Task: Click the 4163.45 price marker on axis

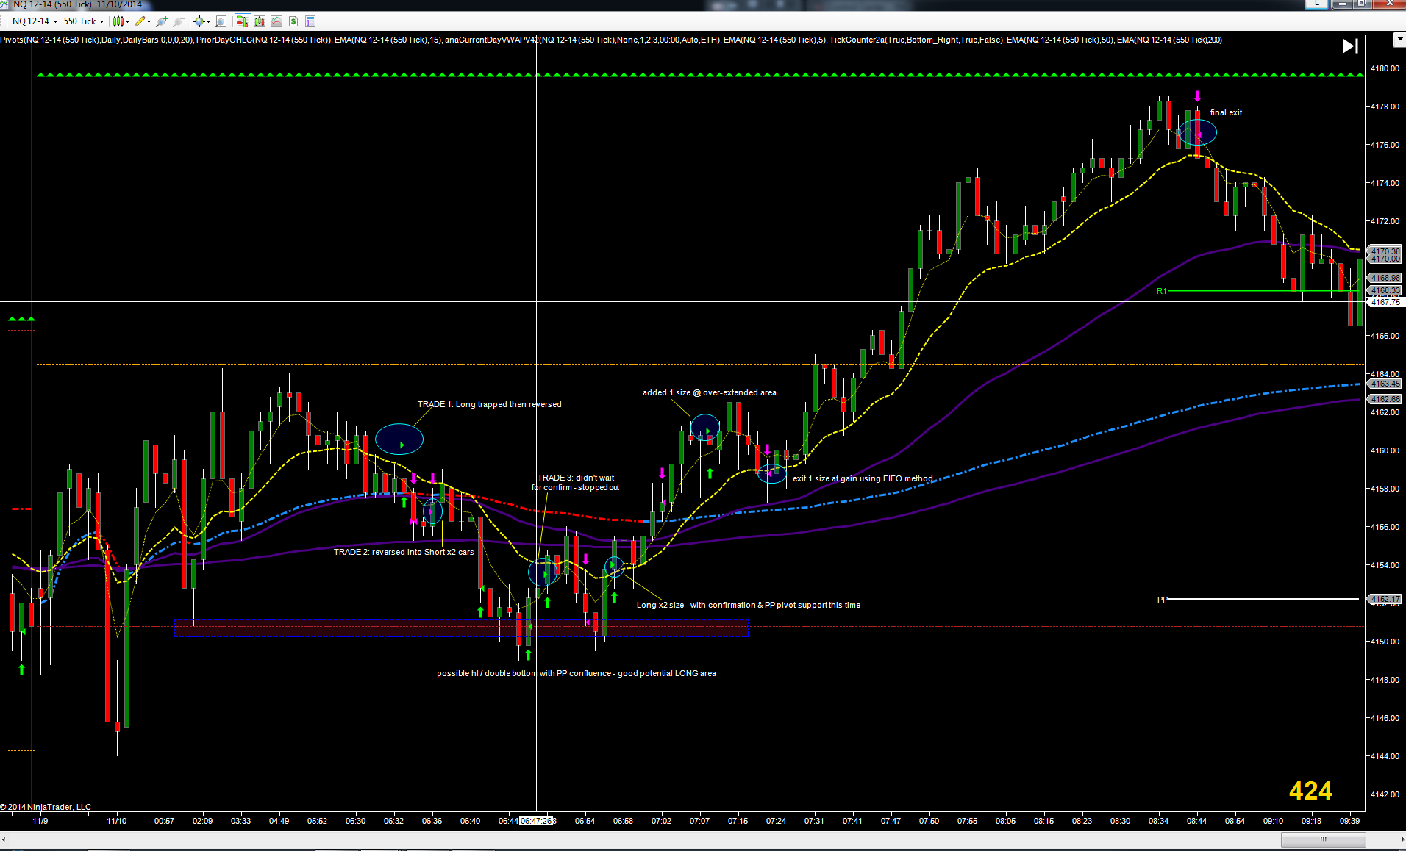Action: point(1385,384)
